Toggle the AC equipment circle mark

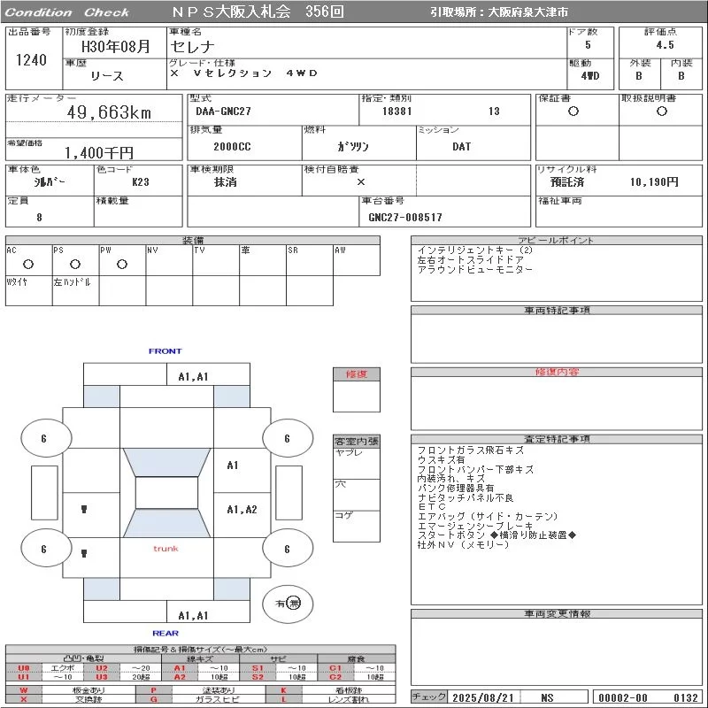click(x=28, y=264)
